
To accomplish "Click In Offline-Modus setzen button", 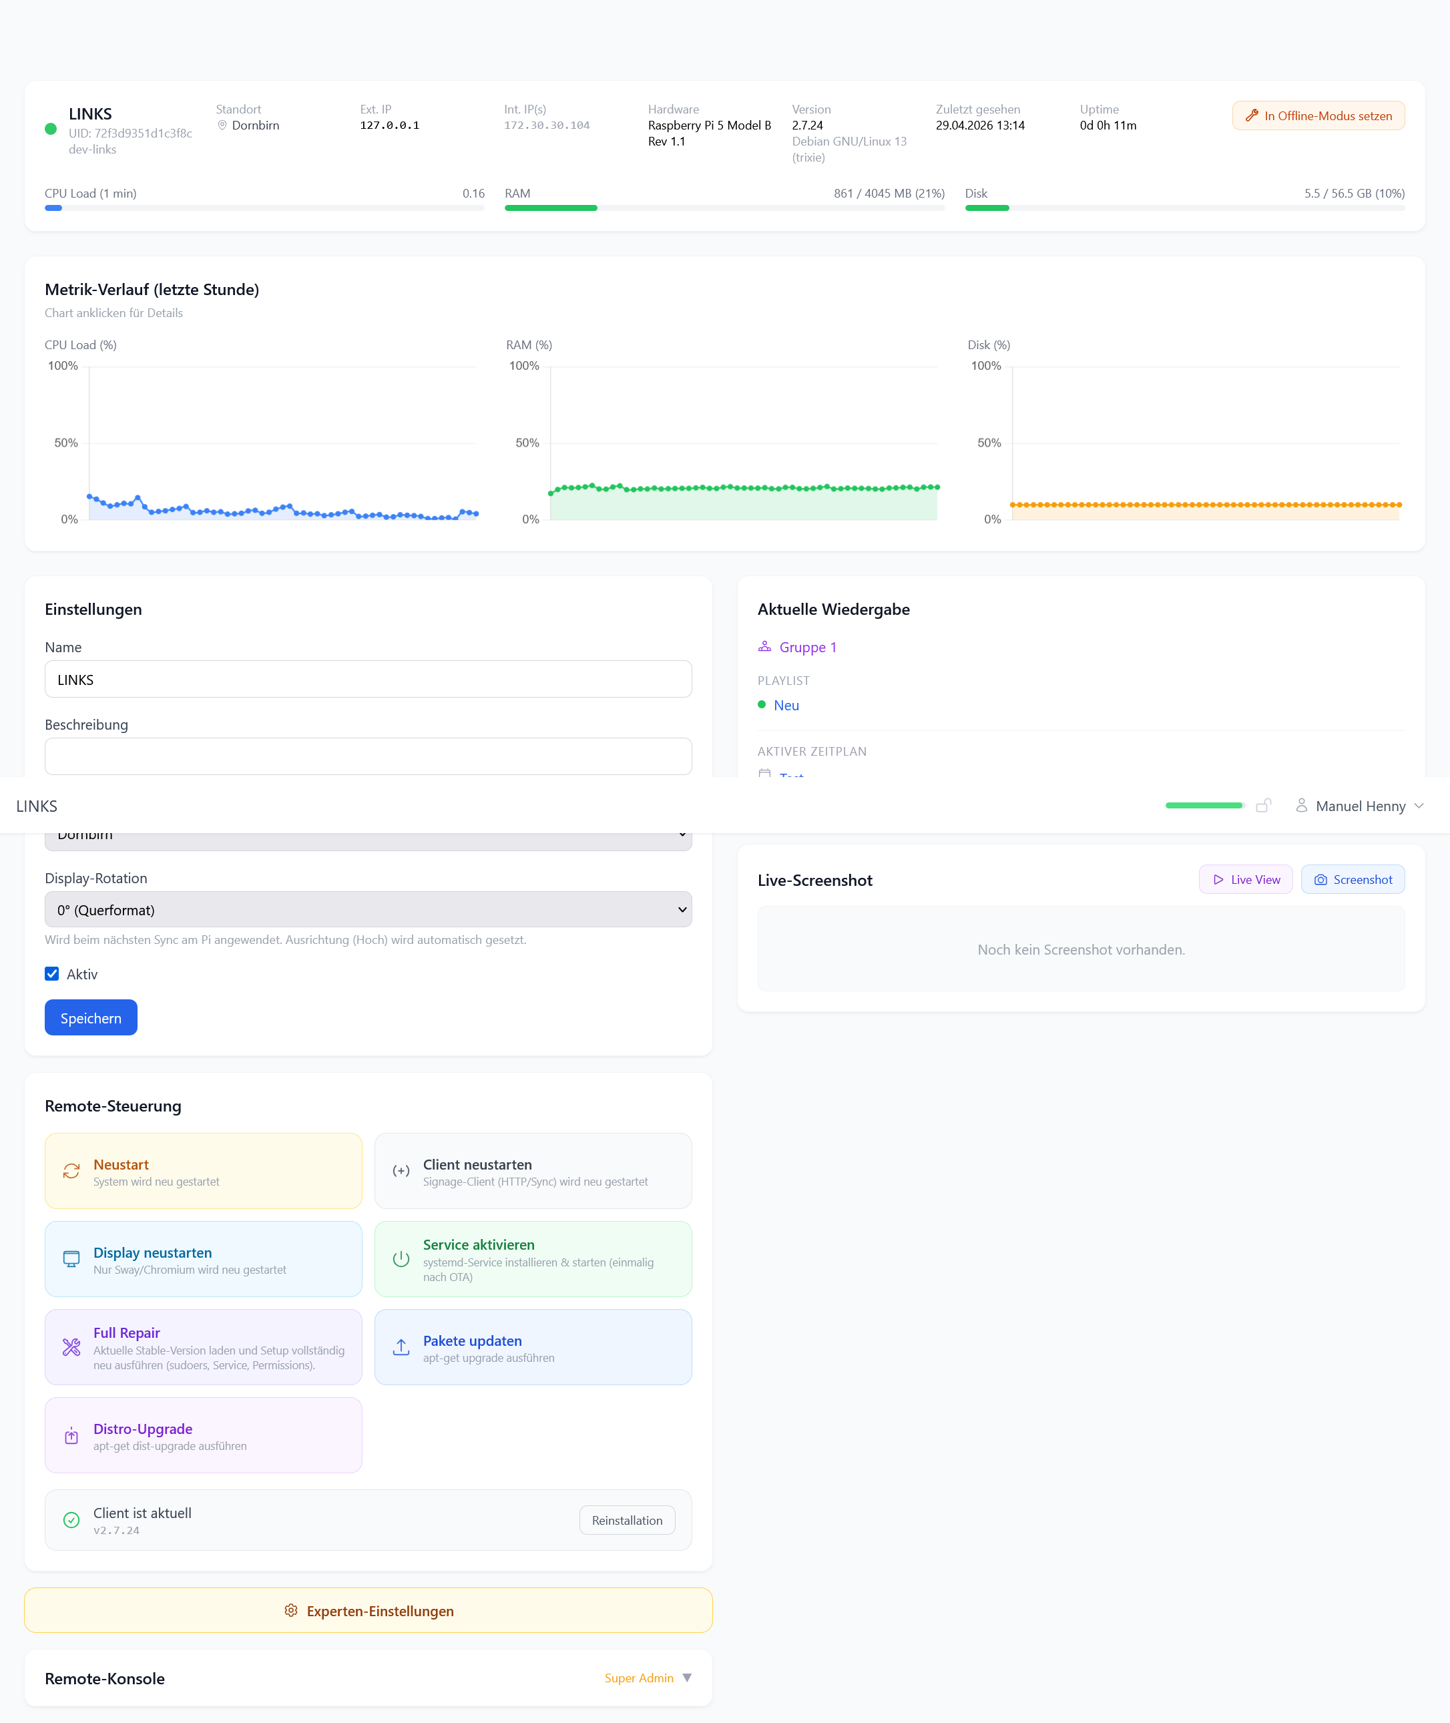I will click(x=1318, y=116).
